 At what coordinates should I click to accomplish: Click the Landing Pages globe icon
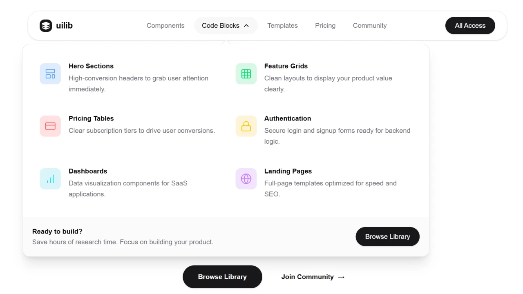[246, 178]
